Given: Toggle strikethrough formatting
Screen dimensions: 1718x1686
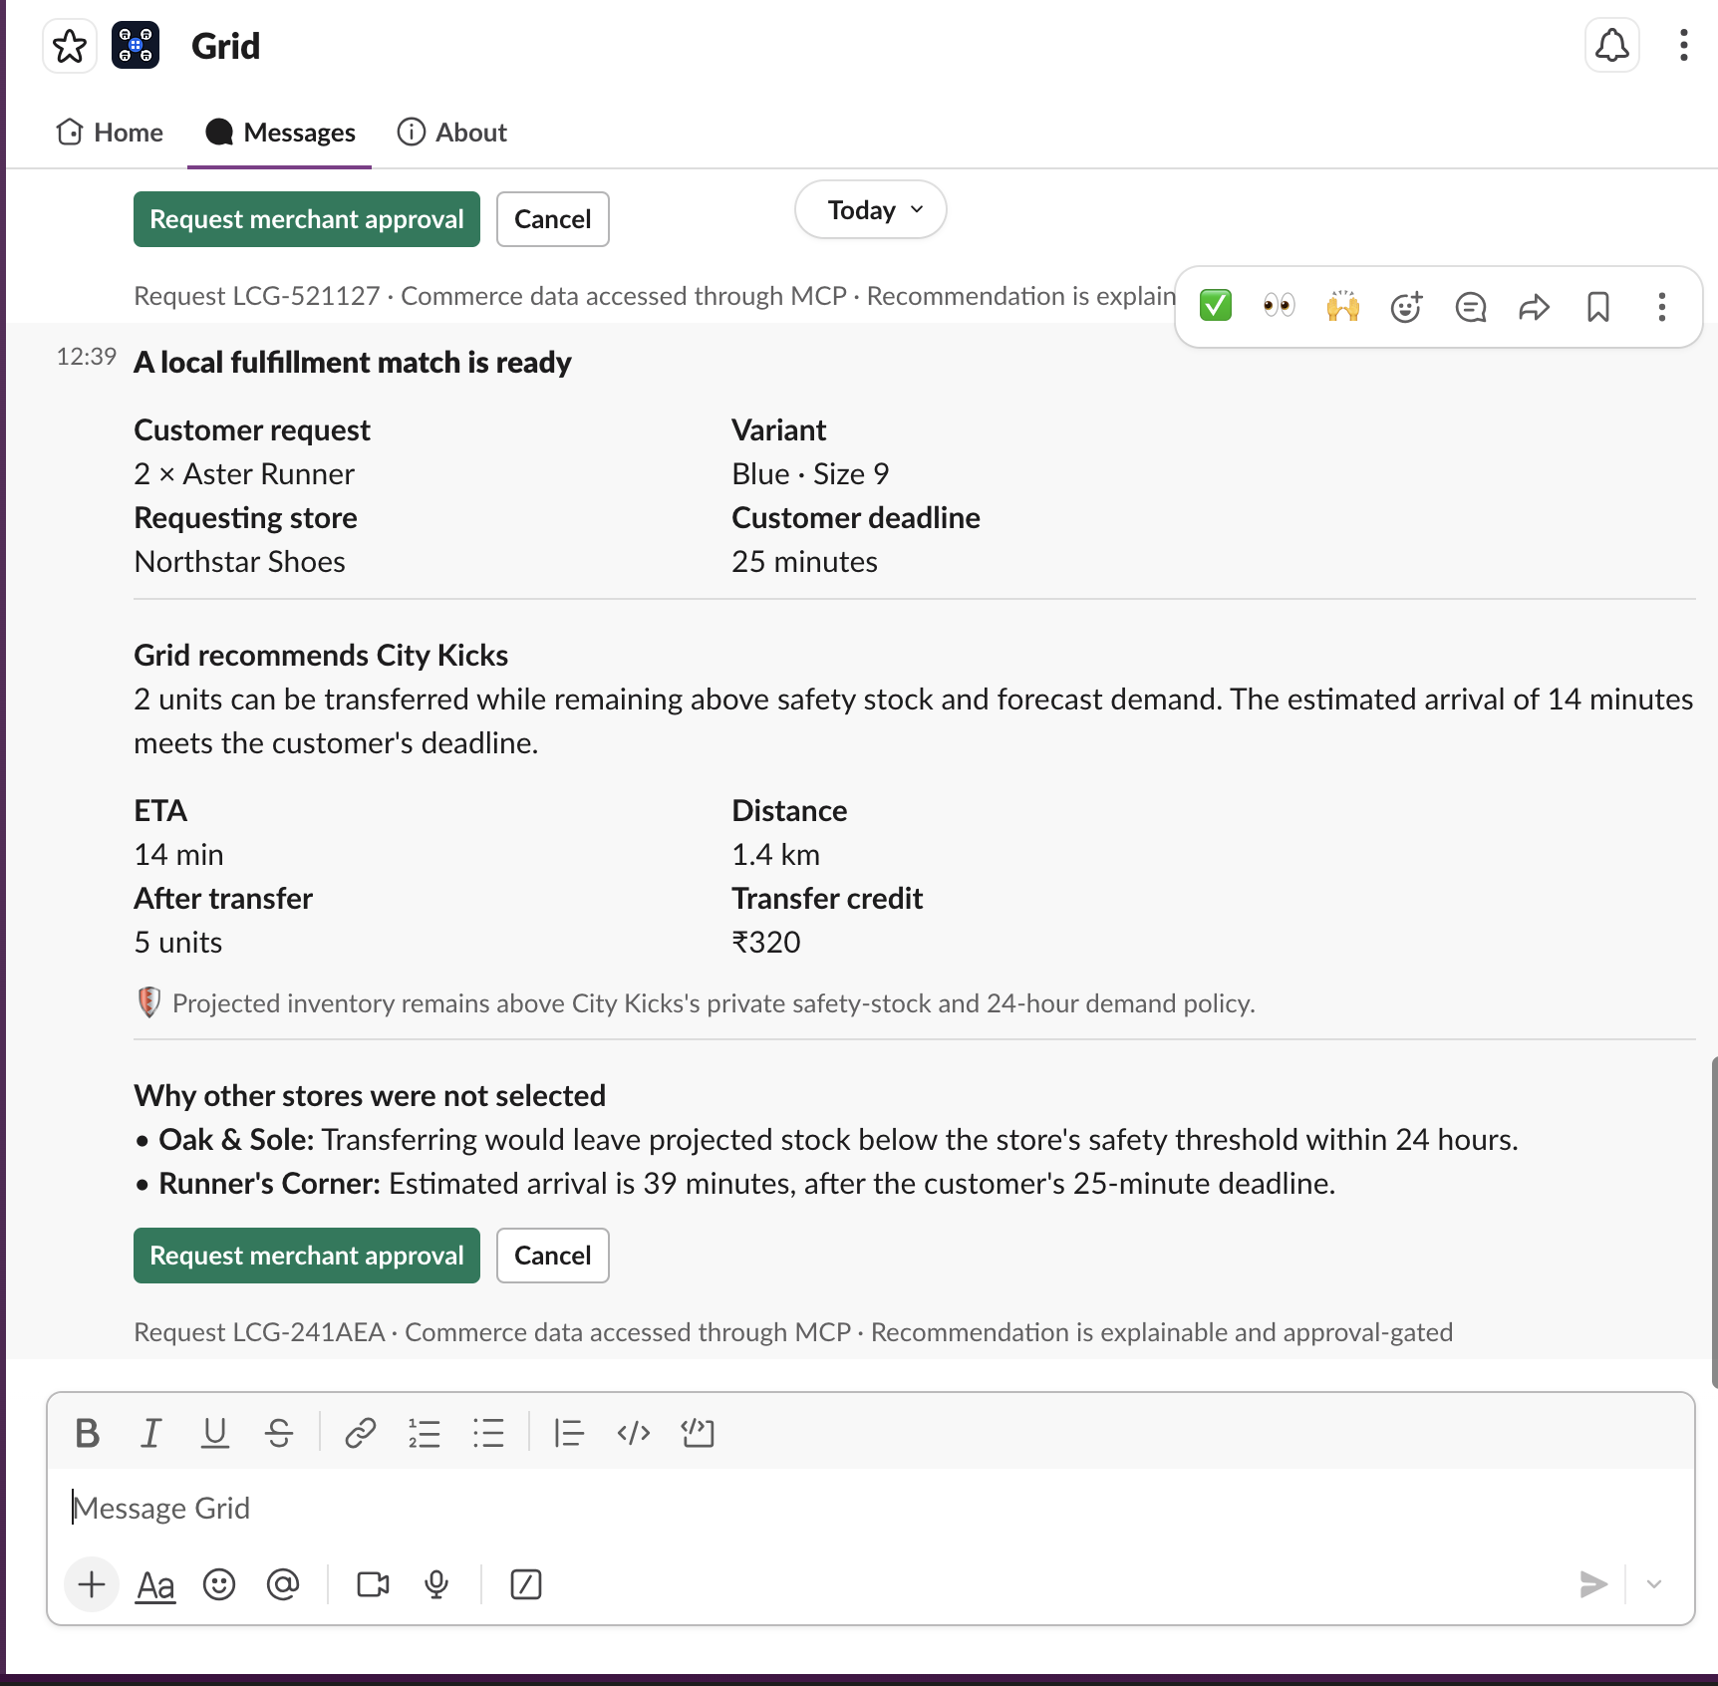Looking at the screenshot, I should (279, 1433).
